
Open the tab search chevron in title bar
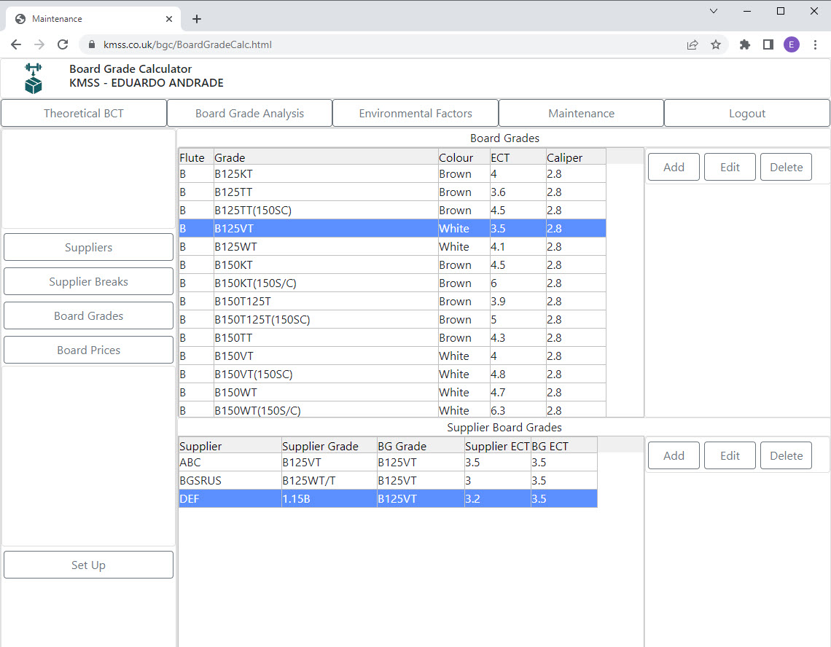click(714, 11)
